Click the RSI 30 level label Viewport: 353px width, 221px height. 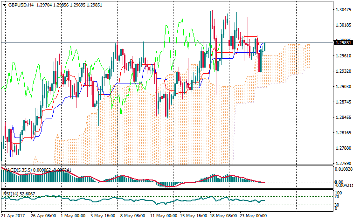pyautogui.click(x=337, y=205)
